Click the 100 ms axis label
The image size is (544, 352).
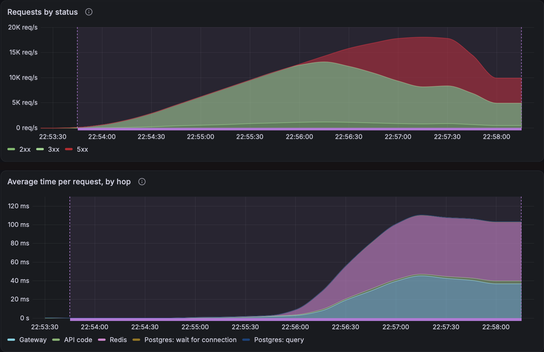click(x=19, y=225)
